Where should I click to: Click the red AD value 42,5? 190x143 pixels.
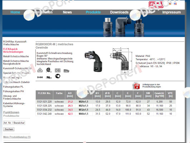tap(70, 114)
